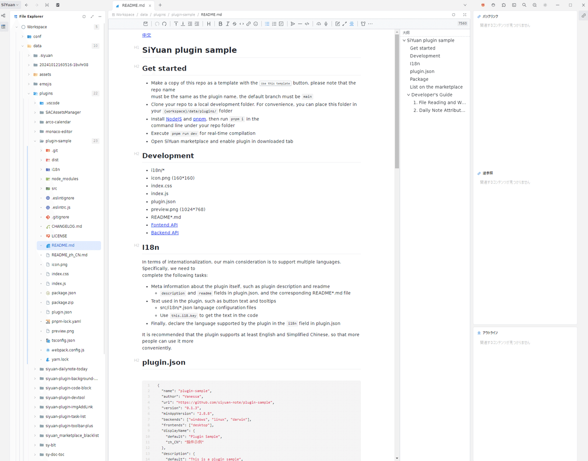Viewport: 588px width, 461px height.
Task: Collapse Developer's Guide in outline
Action: click(408, 95)
